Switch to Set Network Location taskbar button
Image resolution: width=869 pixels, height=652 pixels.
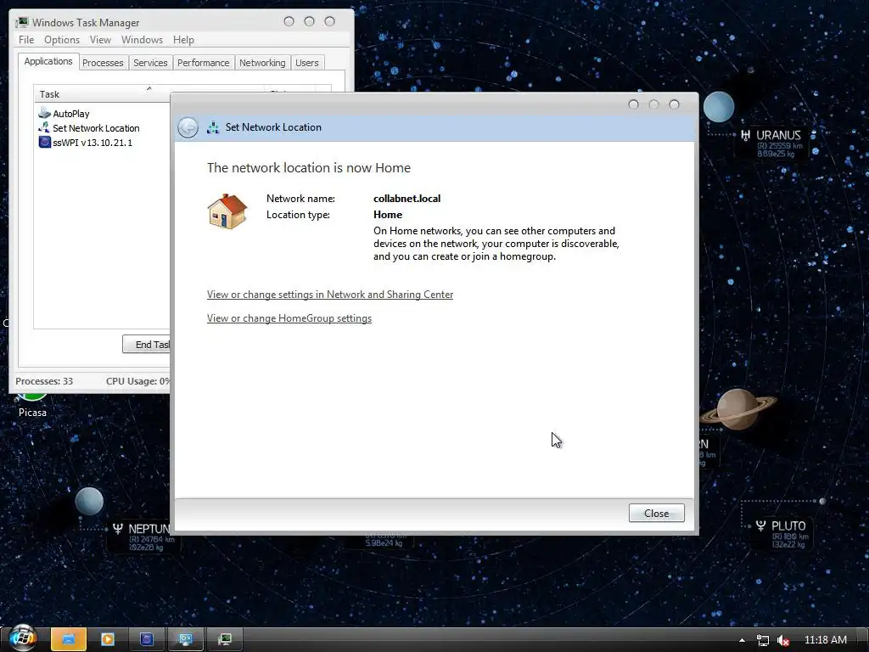[x=185, y=639]
